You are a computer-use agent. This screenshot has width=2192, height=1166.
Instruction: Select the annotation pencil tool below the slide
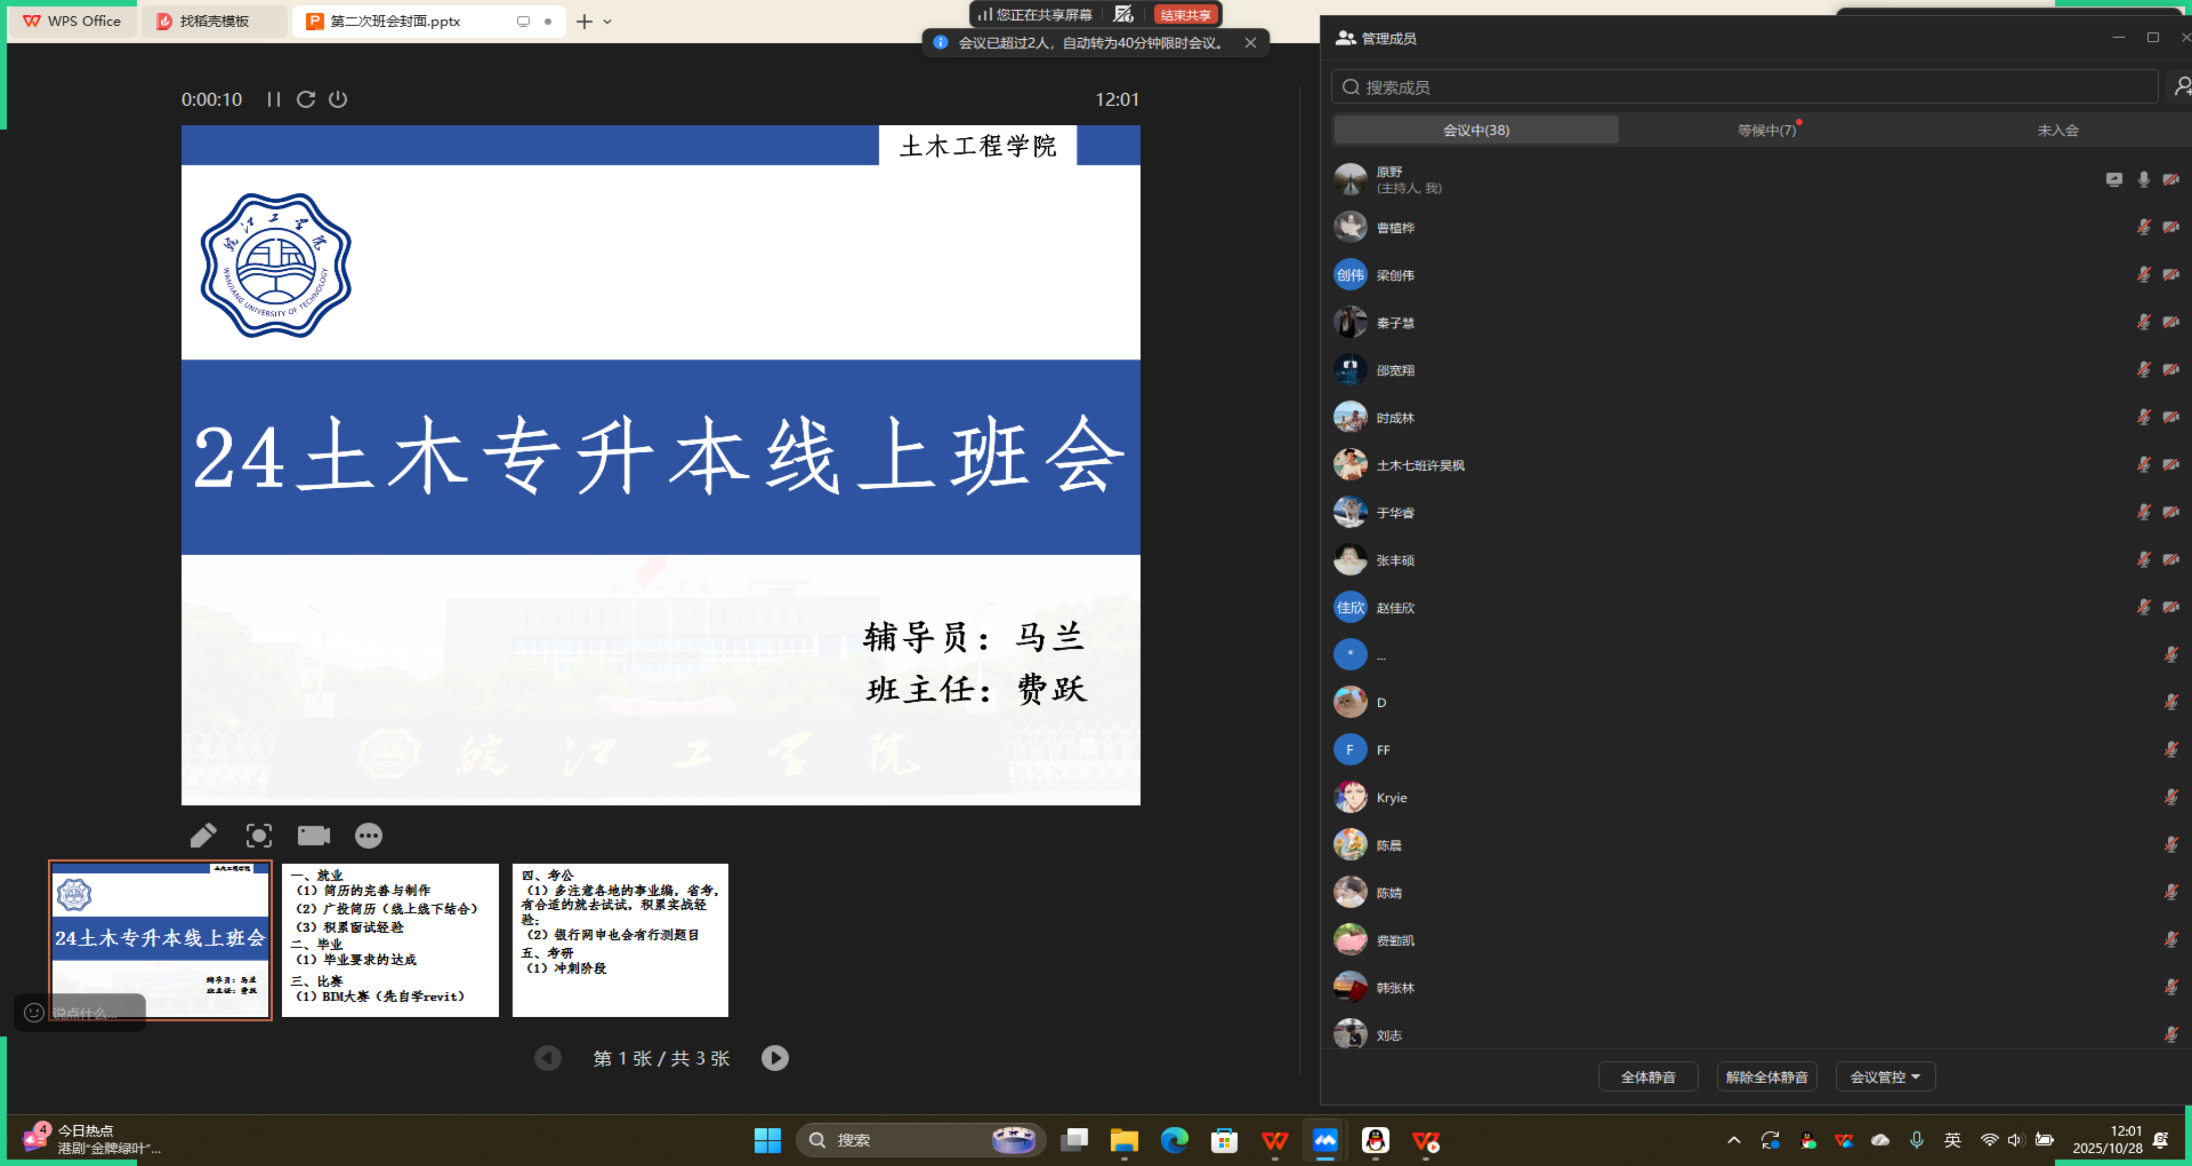pos(203,836)
